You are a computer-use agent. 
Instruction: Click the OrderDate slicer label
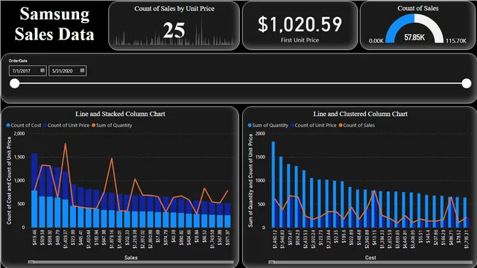coord(18,61)
